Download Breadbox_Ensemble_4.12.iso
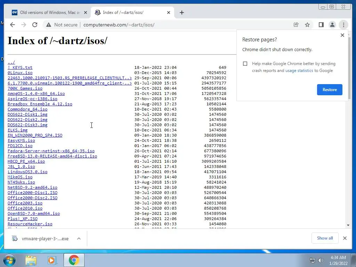 40,104
